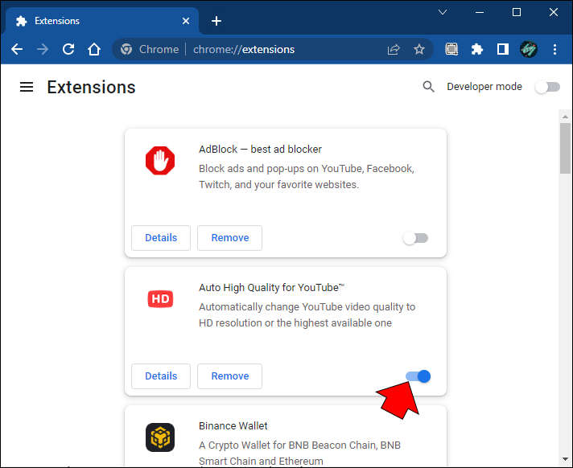Disable Auto High Quality for YouTube toggle
Screen dimensions: 573x468
(x=418, y=376)
